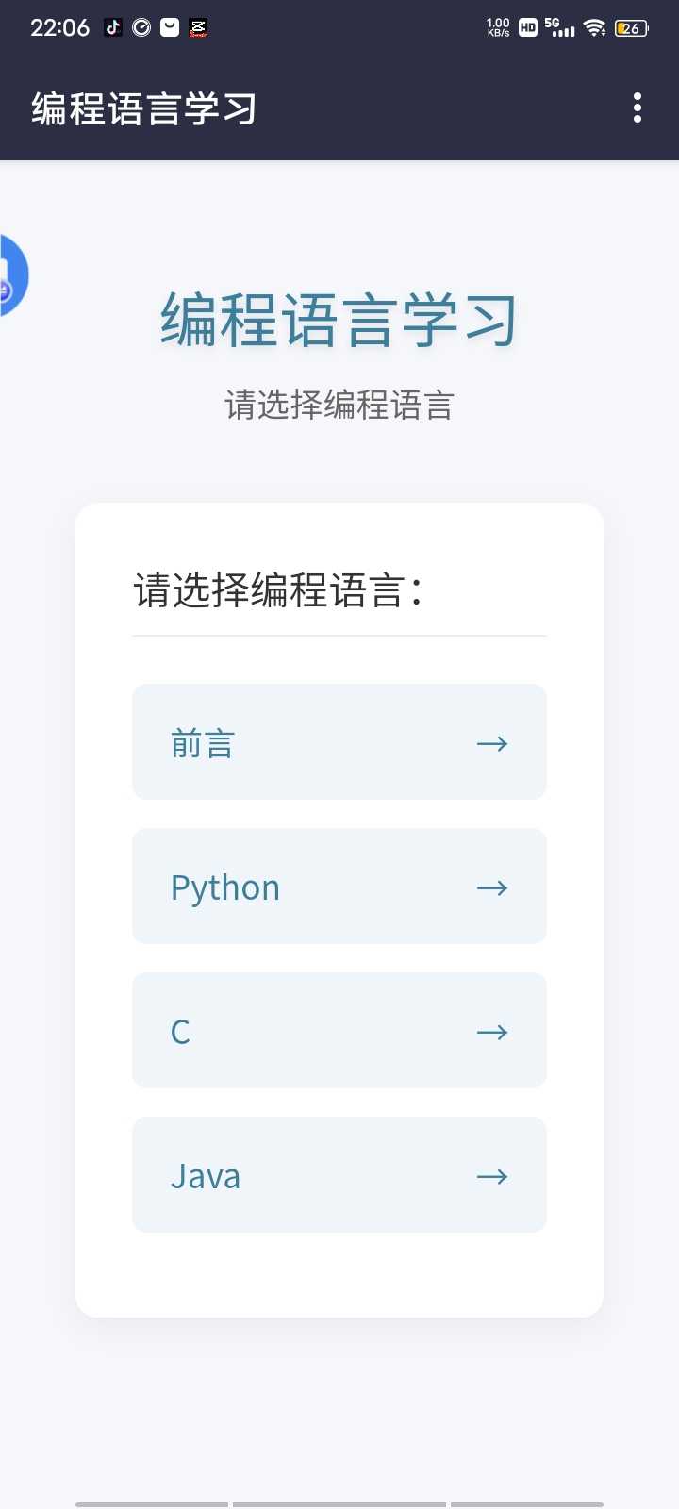Image resolution: width=679 pixels, height=1509 pixels.
Task: Tap the 22:06 clock in the status bar
Action: 59,27
